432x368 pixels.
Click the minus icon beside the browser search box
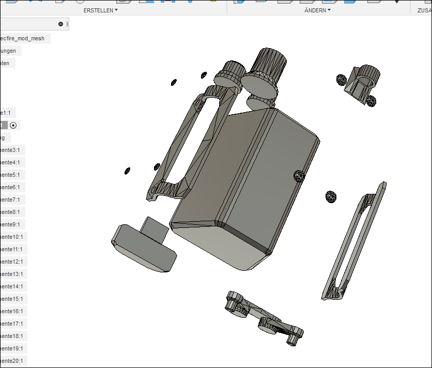(x=61, y=23)
